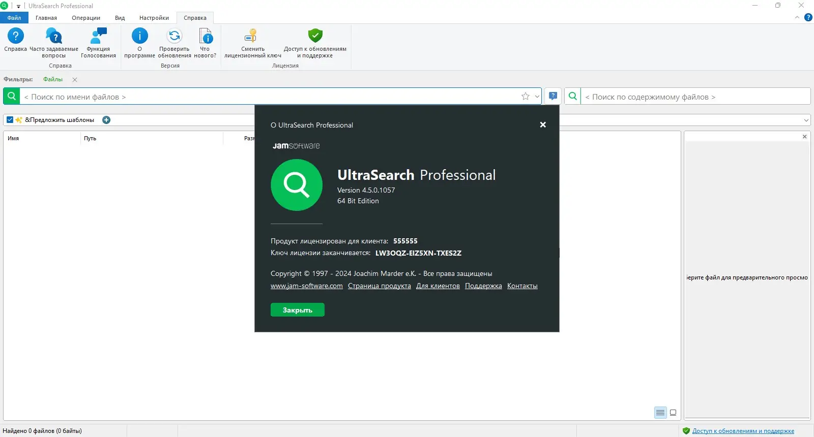Viewport: 814px width, 437px height.
Task: Click the Закрыть button in About dialog
Action: click(298, 310)
